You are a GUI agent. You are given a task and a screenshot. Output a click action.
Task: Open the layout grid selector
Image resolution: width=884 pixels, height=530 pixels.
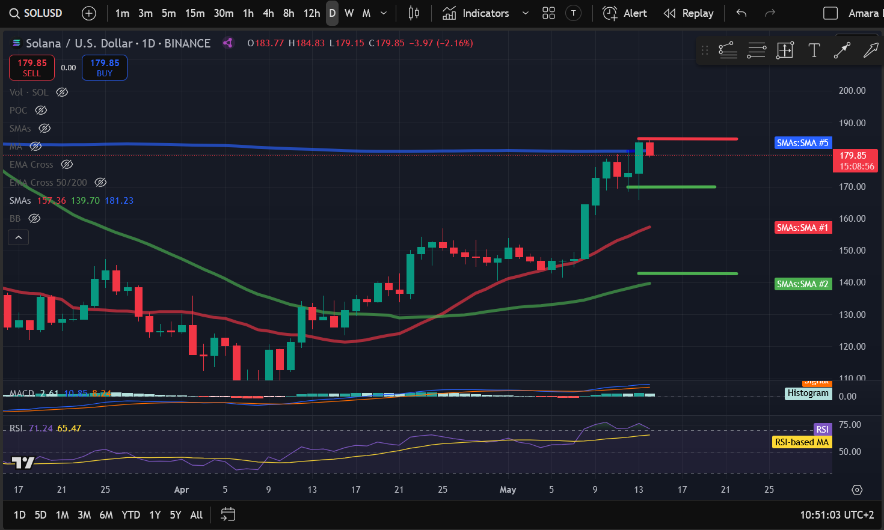[x=548, y=13]
